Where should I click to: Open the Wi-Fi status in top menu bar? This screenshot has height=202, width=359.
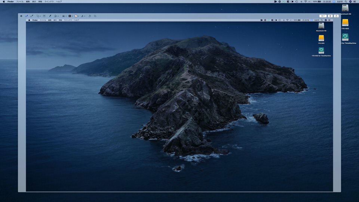click(x=306, y=1)
